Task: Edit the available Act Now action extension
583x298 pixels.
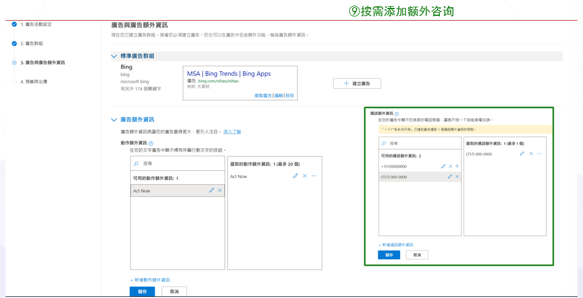Action: (211, 190)
